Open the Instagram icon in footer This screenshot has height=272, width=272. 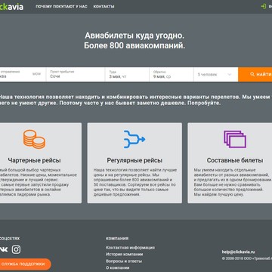(17, 249)
